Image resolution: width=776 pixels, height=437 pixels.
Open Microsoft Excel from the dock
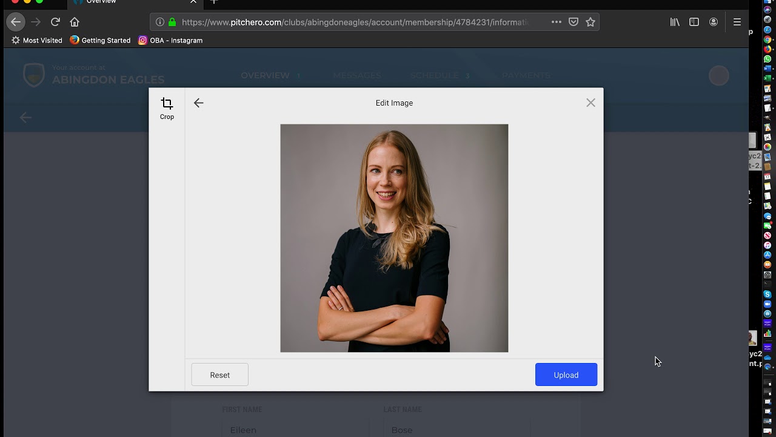(x=768, y=78)
